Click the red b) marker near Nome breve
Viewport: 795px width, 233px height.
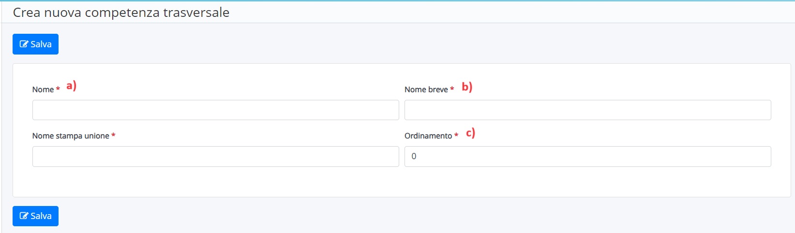tap(466, 87)
